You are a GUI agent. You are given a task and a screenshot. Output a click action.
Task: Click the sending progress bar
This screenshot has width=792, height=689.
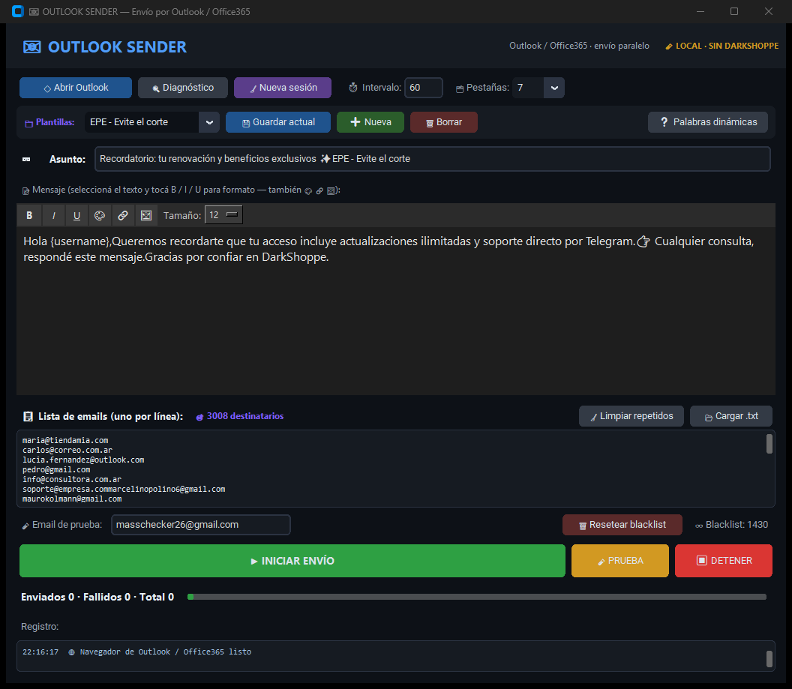tap(477, 597)
